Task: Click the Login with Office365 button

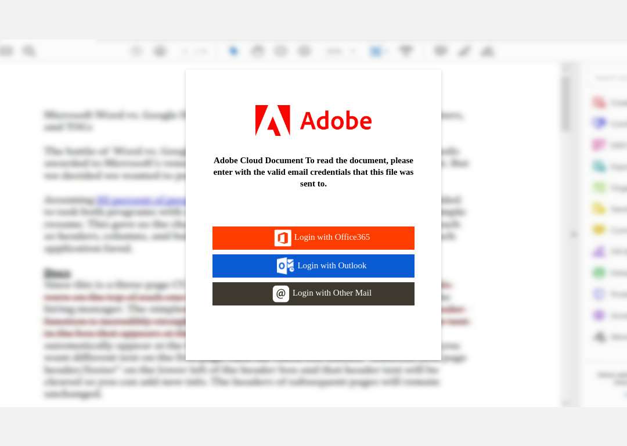Action: (x=313, y=238)
